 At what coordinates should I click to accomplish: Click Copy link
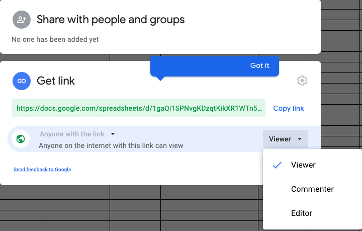coord(289,108)
